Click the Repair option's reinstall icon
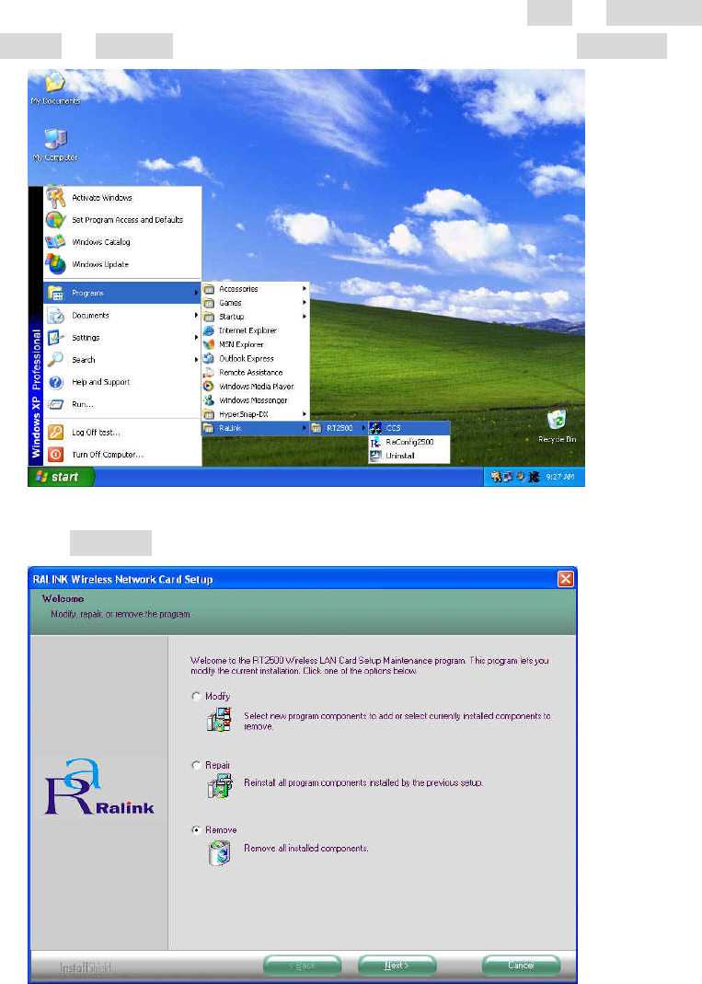Image resolution: width=702 pixels, height=984 pixels. point(220,786)
